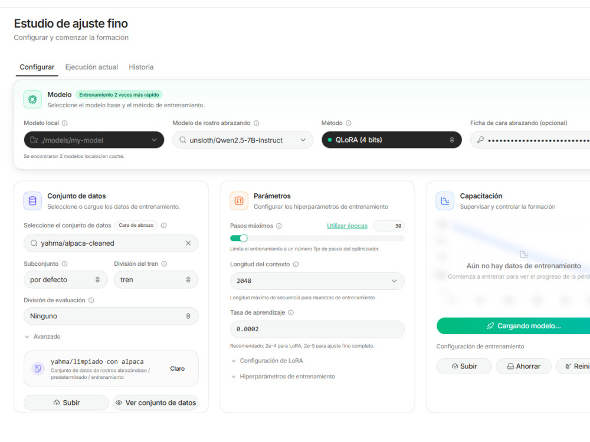The width and height of the screenshot is (590, 442).
Task: Clear dataset search with X icon
Action: [188, 243]
